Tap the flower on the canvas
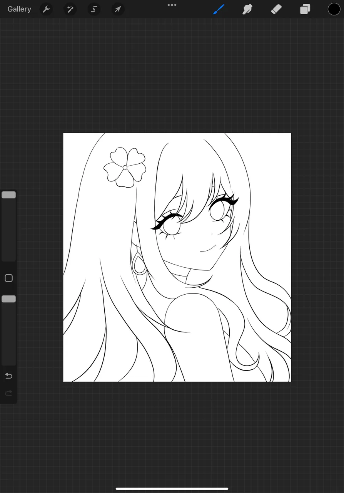This screenshot has height=493, width=344. pyautogui.click(x=125, y=168)
